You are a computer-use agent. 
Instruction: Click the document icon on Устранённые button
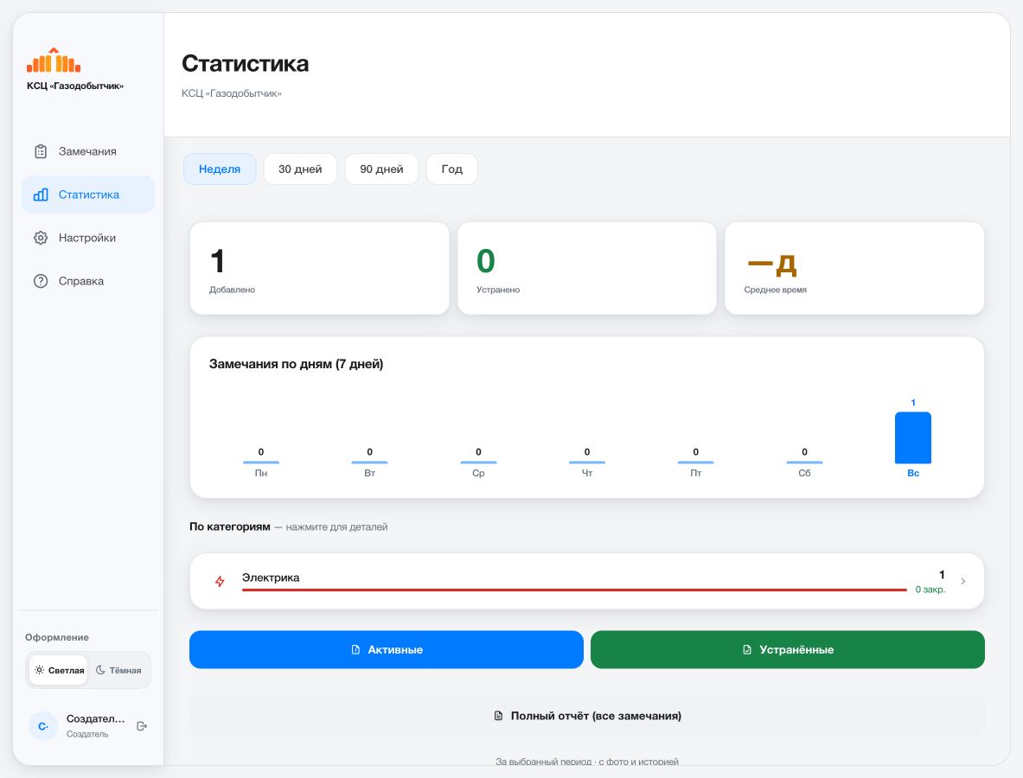coord(747,649)
